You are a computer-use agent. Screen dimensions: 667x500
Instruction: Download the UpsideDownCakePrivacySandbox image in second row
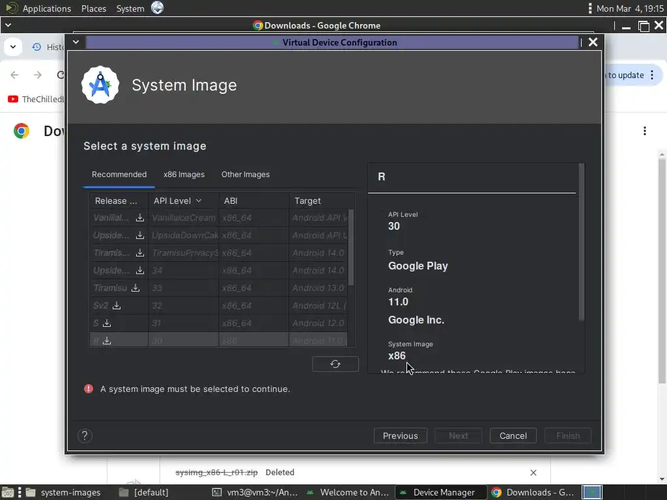point(140,235)
